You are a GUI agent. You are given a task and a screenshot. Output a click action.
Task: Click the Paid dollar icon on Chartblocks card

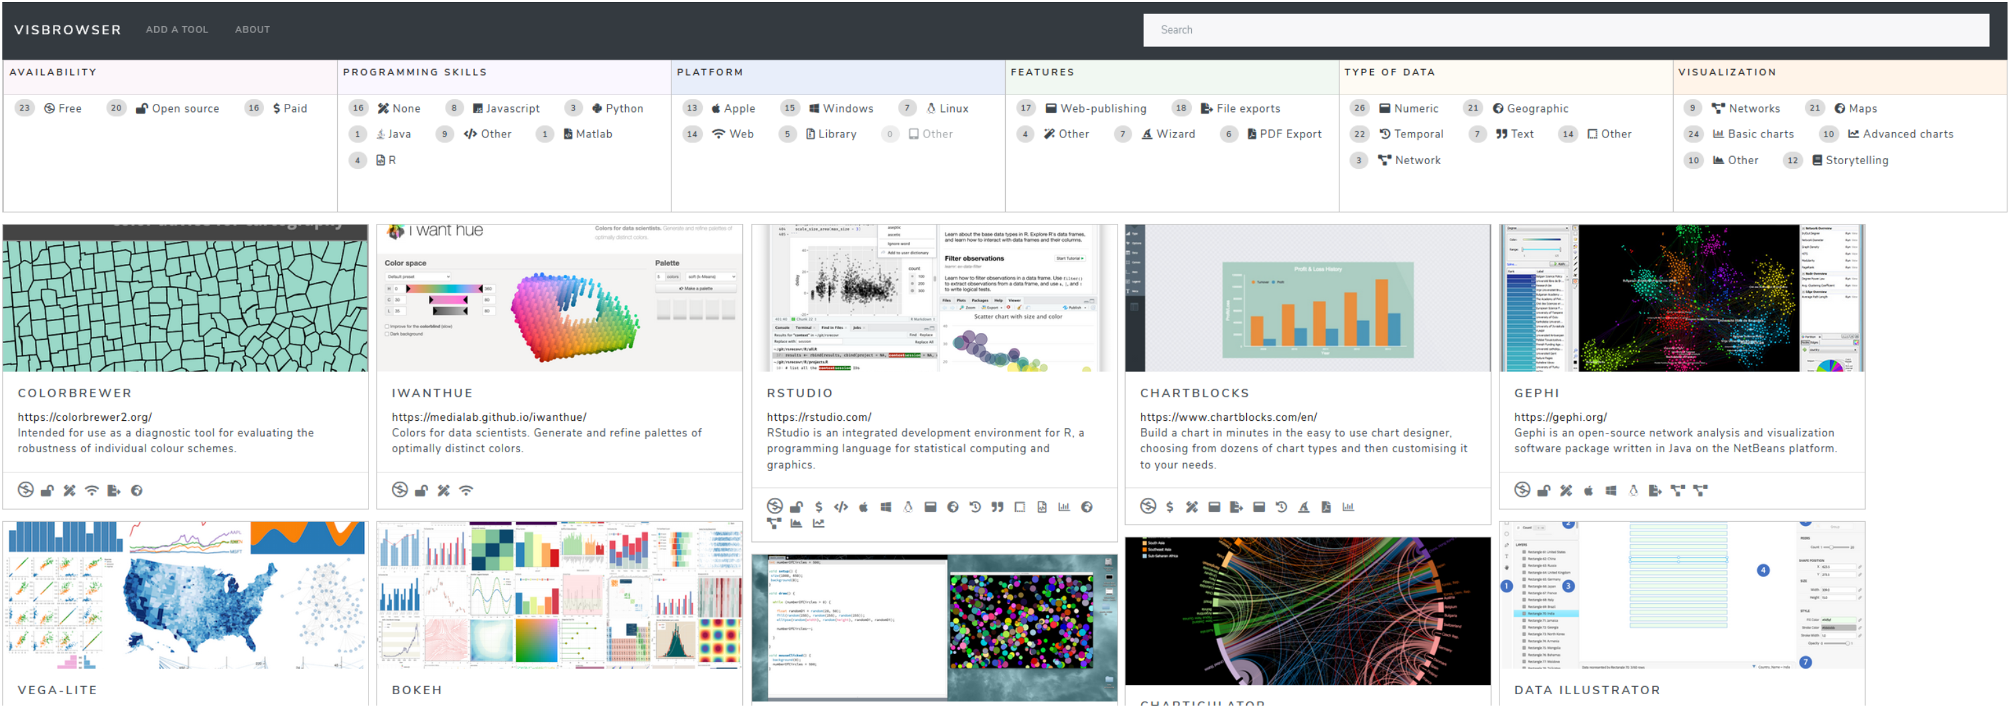tap(1170, 507)
